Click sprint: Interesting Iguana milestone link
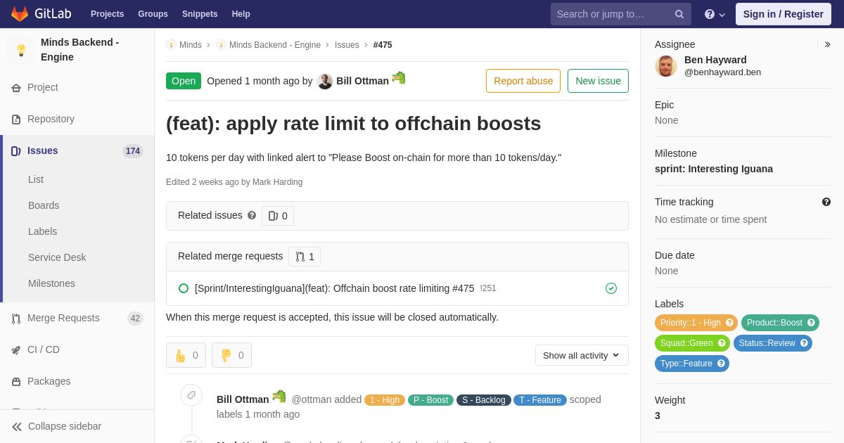This screenshot has width=844, height=443. click(x=714, y=169)
